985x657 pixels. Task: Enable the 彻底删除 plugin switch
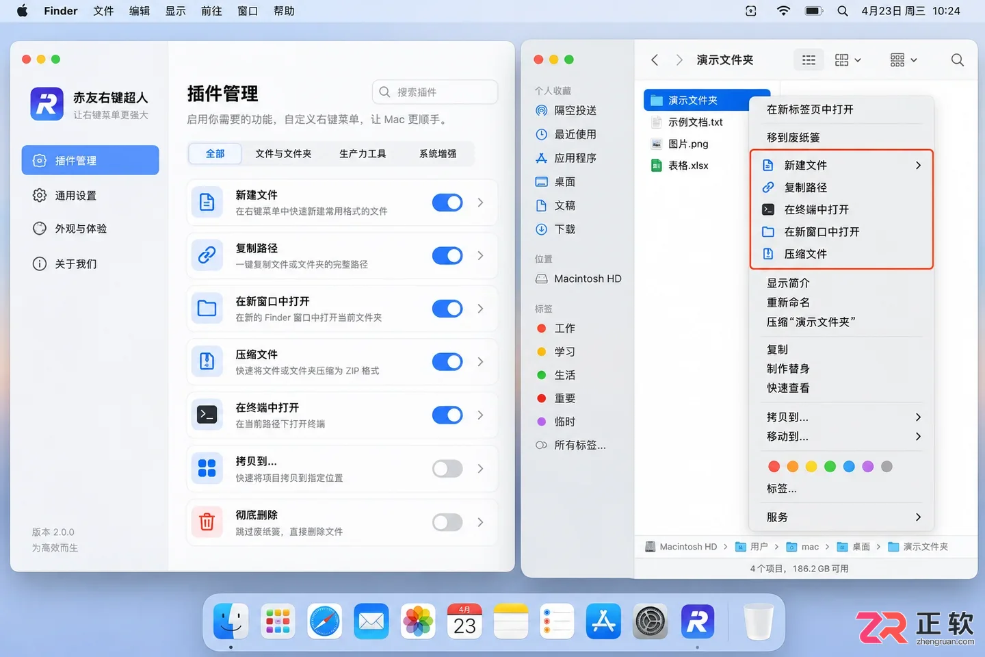pos(447,522)
